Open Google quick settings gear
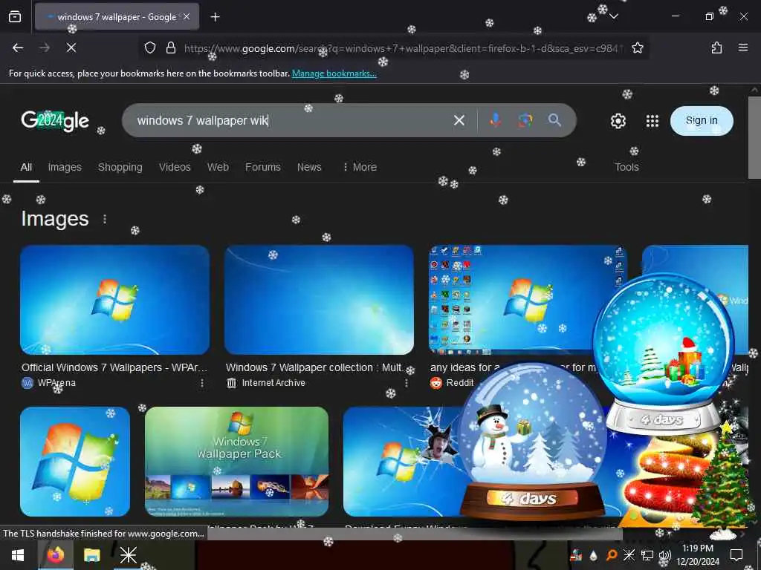The width and height of the screenshot is (761, 570). coord(618,121)
